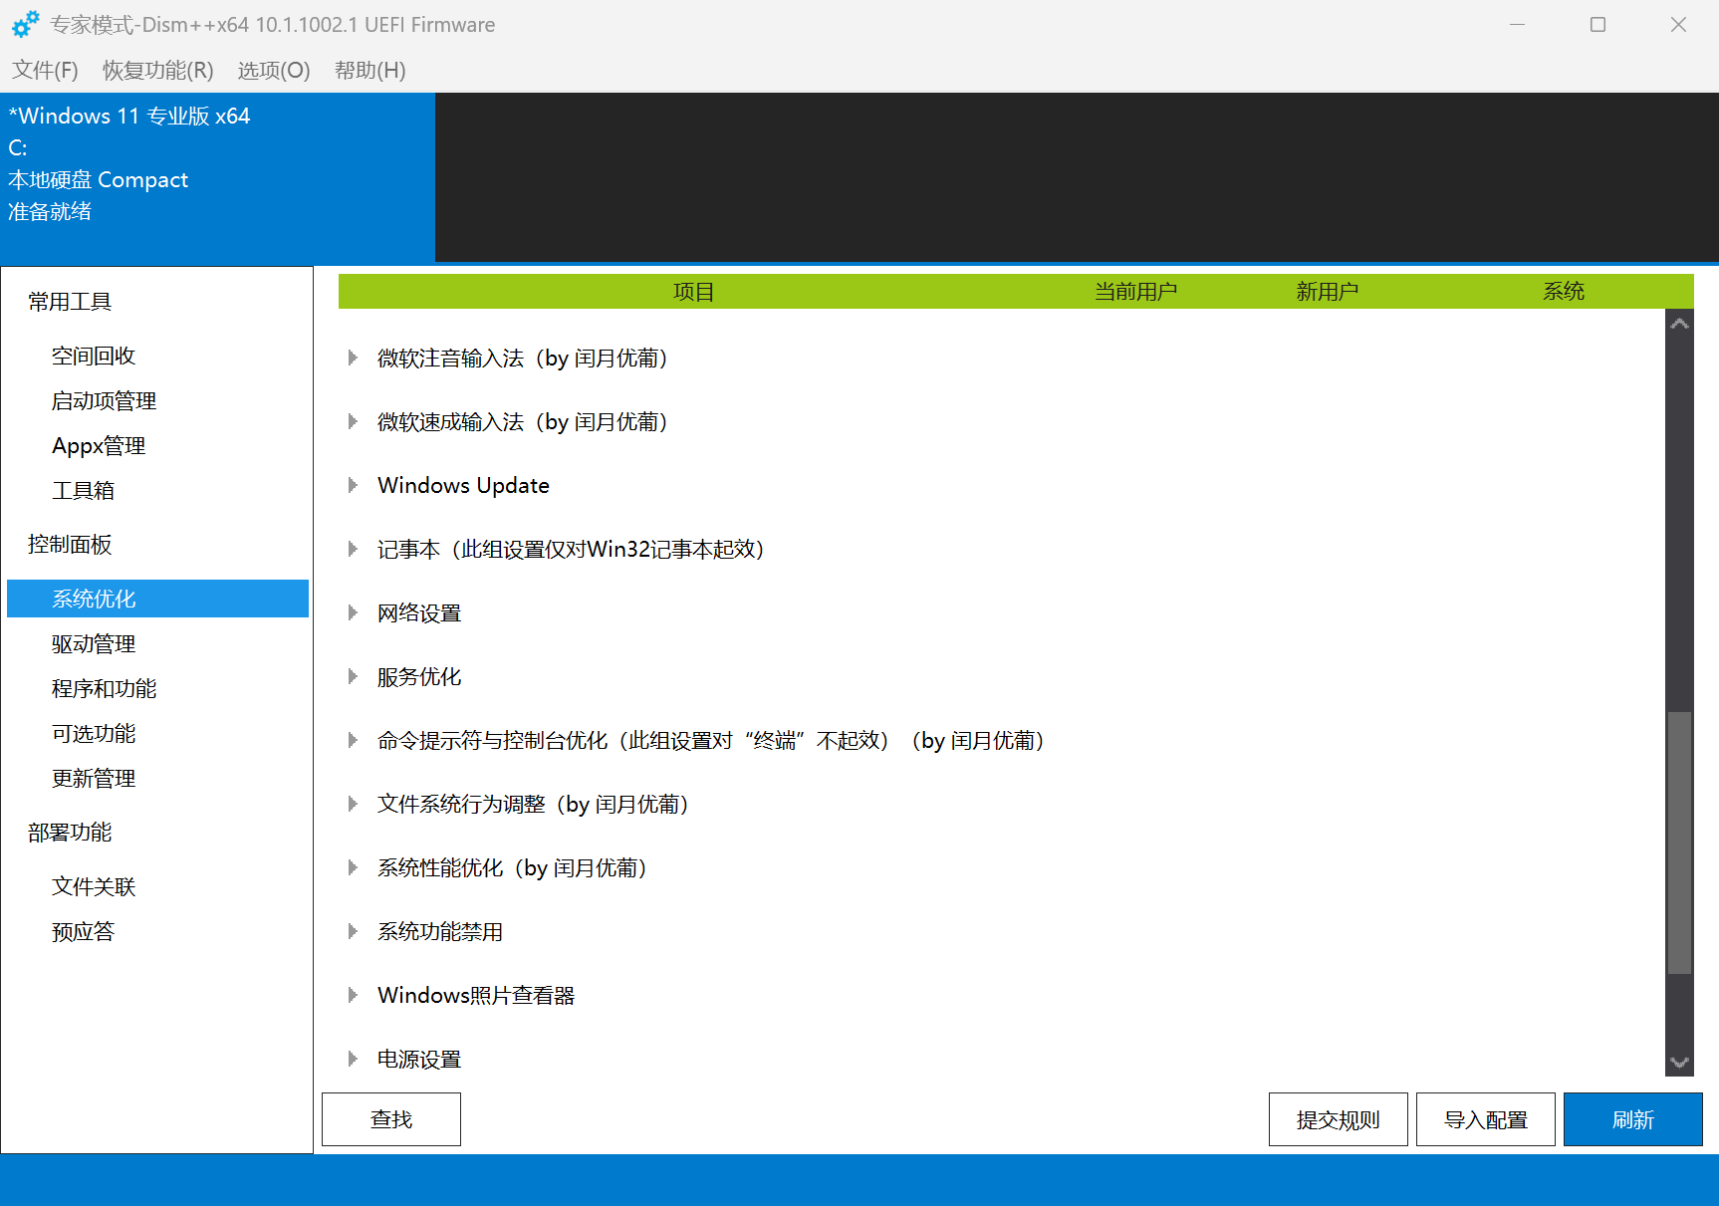Image resolution: width=1719 pixels, height=1206 pixels.
Task: Click the vertical scrollbar thumb
Action: (1679, 842)
